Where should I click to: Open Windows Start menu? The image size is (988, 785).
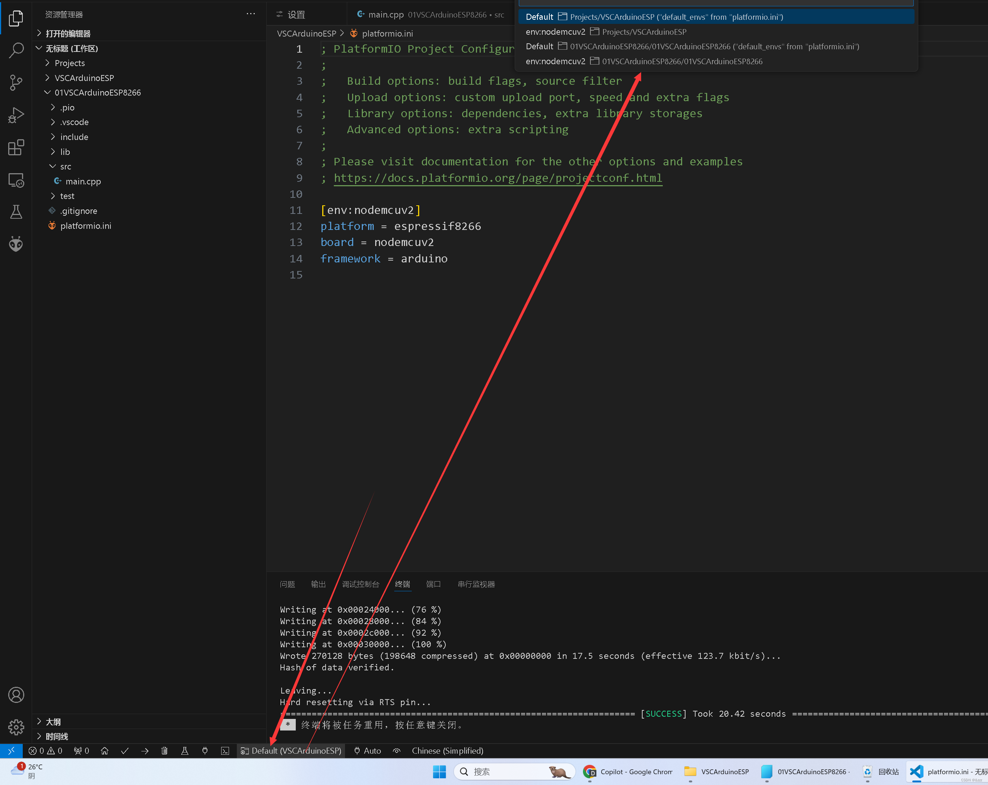coord(439,772)
